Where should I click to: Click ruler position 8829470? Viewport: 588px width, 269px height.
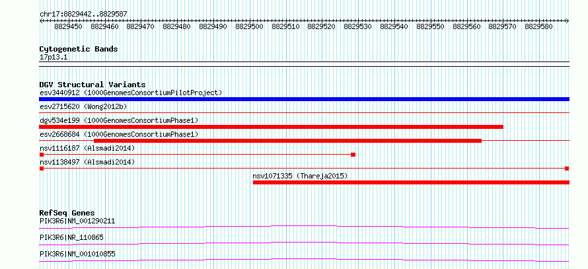[141, 26]
